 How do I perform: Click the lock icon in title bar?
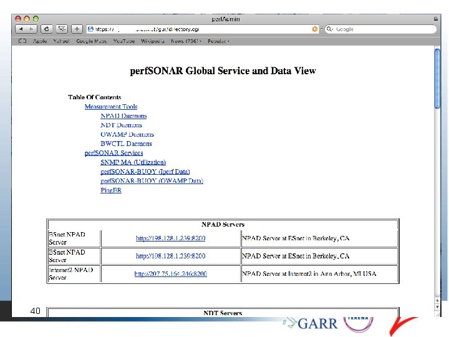(435, 19)
